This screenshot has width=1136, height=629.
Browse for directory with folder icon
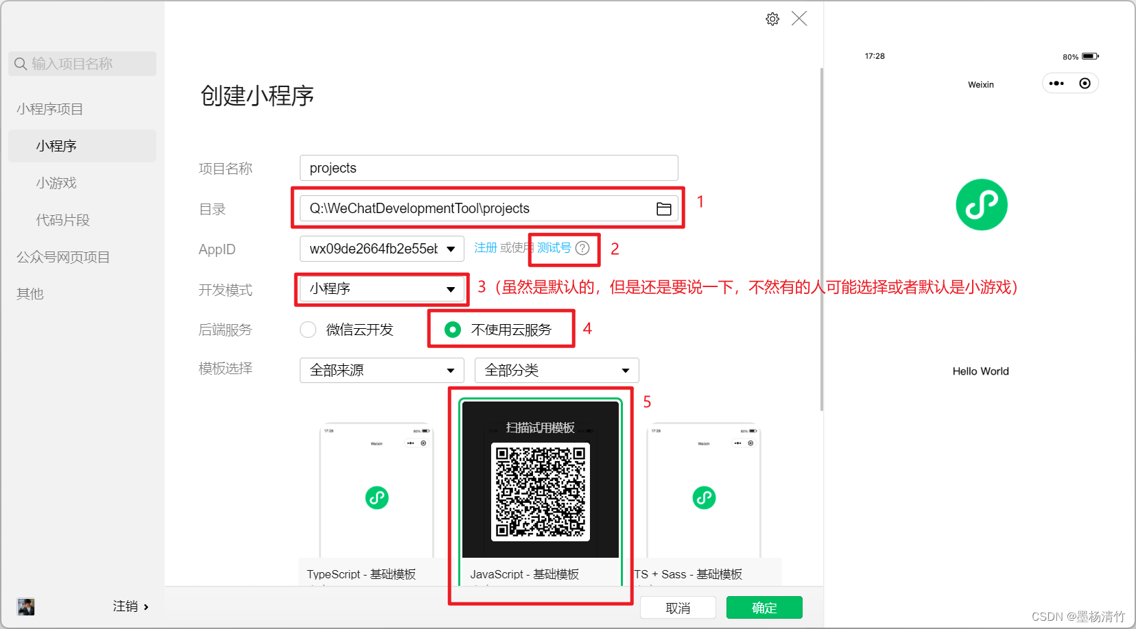663,209
